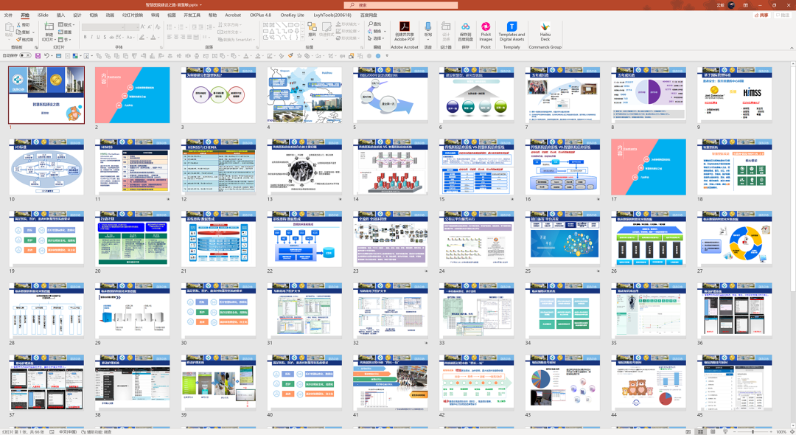796x435 pixels.
Task: Toggle ribbon display options button
Action: pyautogui.click(x=746, y=5)
